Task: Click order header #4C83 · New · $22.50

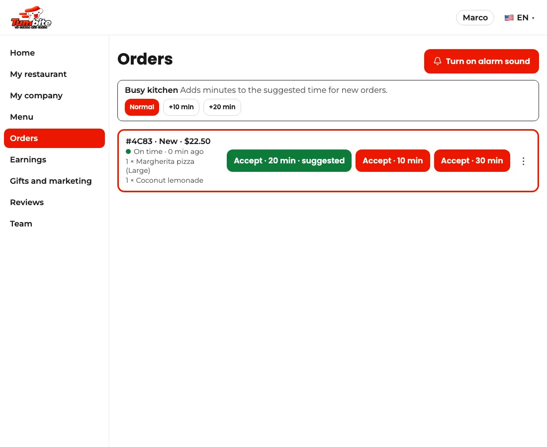Action: [168, 141]
